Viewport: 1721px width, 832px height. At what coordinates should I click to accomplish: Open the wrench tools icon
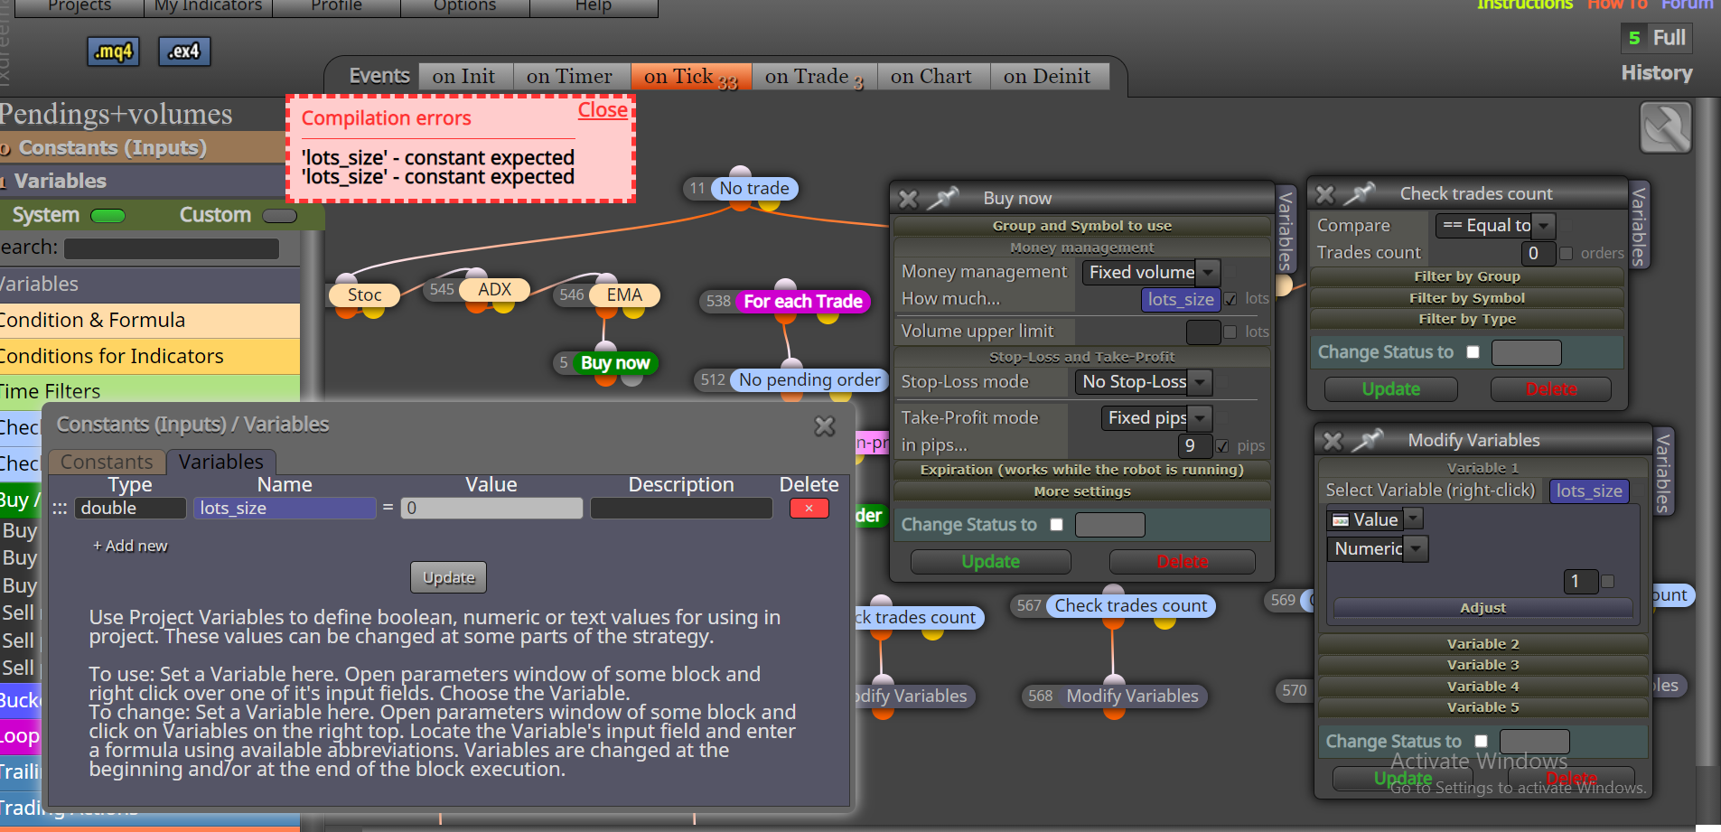(1665, 127)
